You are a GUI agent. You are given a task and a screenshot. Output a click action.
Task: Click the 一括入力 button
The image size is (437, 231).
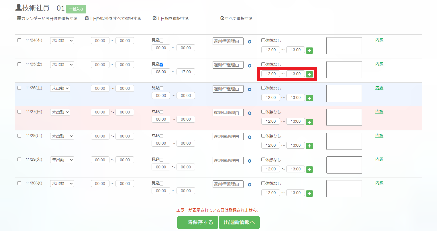[x=76, y=9]
